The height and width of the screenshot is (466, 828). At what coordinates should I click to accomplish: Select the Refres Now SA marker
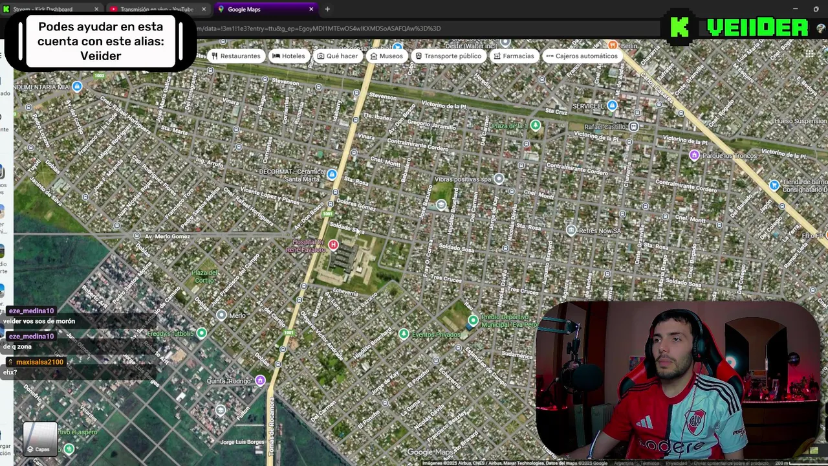pyautogui.click(x=571, y=230)
